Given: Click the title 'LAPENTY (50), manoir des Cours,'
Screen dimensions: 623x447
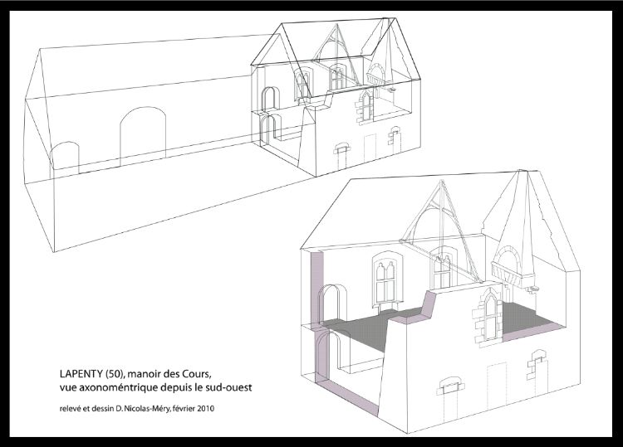Looking at the screenshot, I should click(x=135, y=374).
